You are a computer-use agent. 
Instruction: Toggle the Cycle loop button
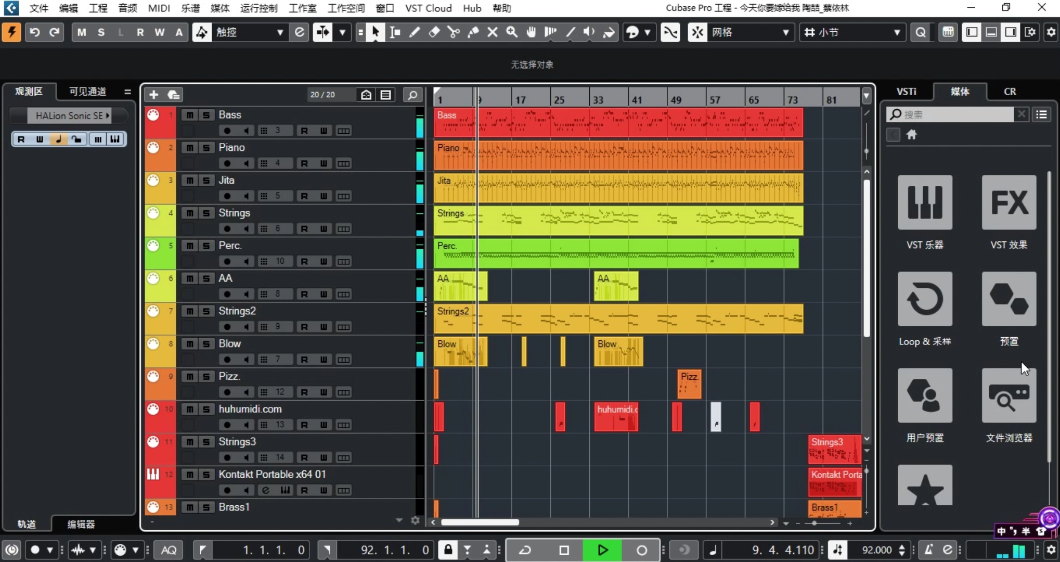[x=525, y=550]
